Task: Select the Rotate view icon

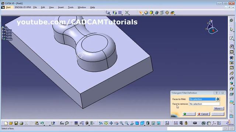Action: pyautogui.click(x=117, y=123)
